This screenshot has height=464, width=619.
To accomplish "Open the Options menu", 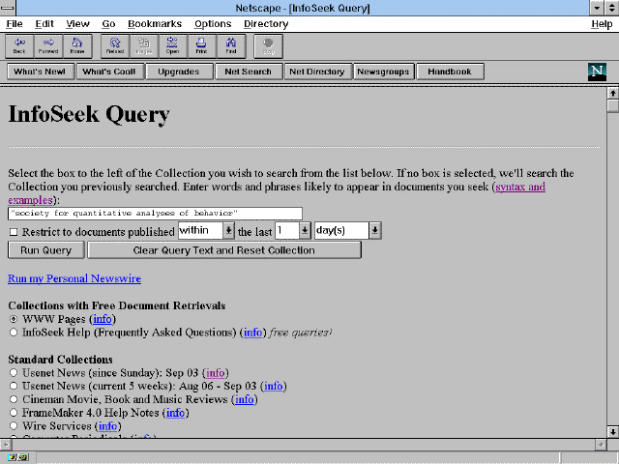I will (x=213, y=24).
